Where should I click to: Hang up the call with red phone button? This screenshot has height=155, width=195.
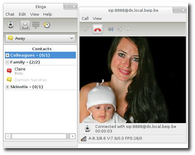(97, 29)
